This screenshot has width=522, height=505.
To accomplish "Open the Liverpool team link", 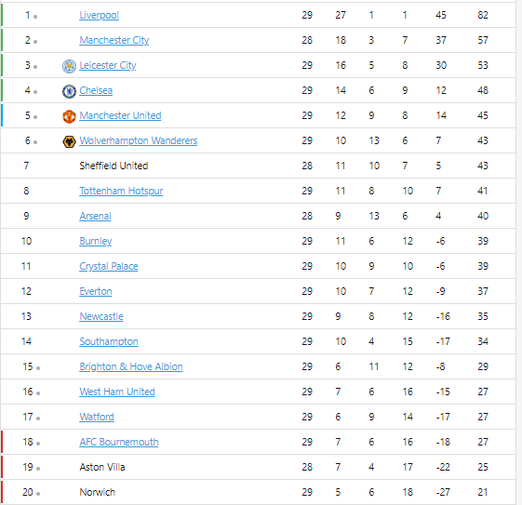I will pos(99,15).
